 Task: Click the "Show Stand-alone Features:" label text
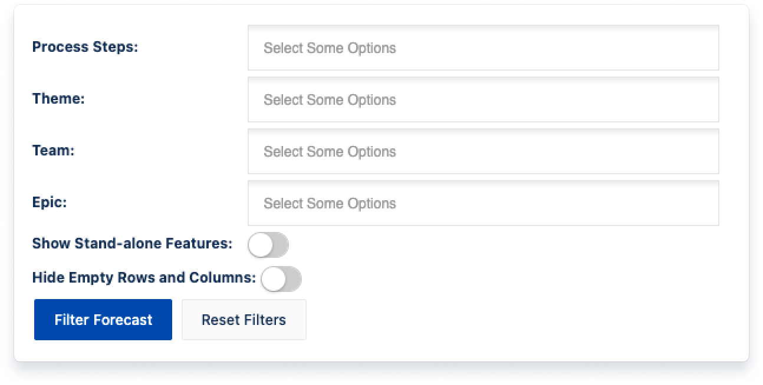[132, 243]
